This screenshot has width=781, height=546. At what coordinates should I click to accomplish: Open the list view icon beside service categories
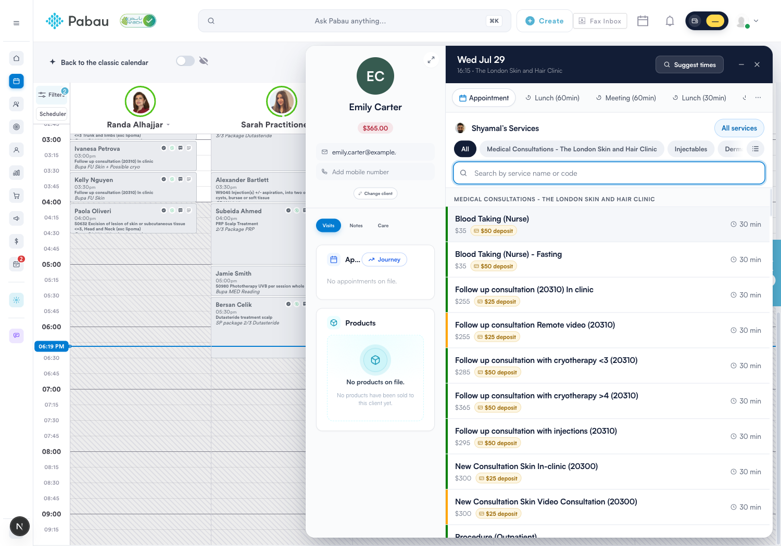tap(755, 149)
